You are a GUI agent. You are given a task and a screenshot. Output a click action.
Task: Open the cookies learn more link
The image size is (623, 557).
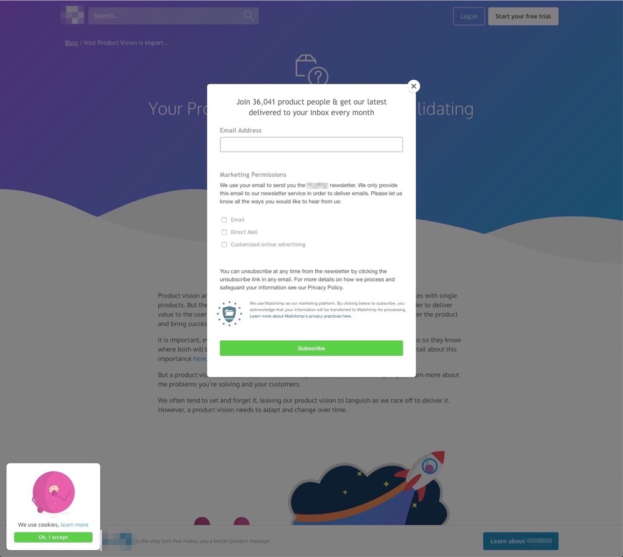pyautogui.click(x=74, y=525)
